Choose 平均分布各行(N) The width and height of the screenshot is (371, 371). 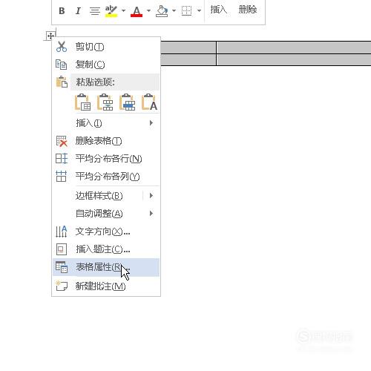[106, 159]
